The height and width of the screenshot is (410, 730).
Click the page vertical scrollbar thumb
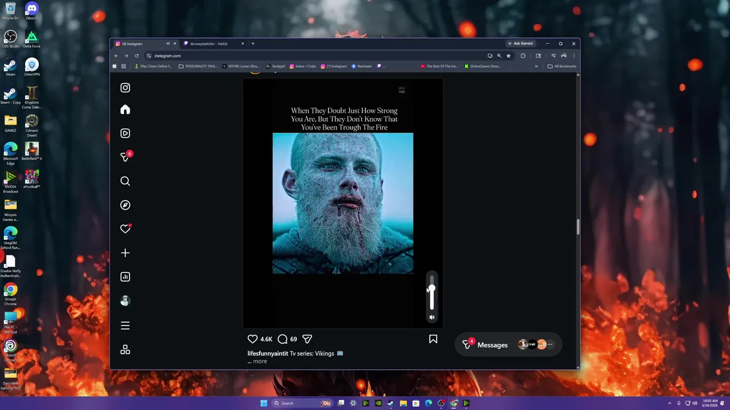(x=578, y=227)
